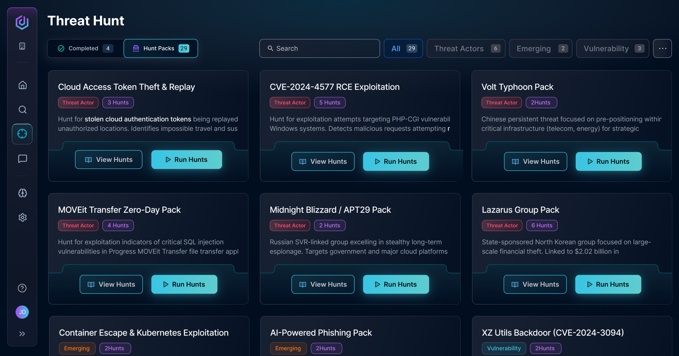Switch to the Completed tab
The image size is (679, 356).
85,49
